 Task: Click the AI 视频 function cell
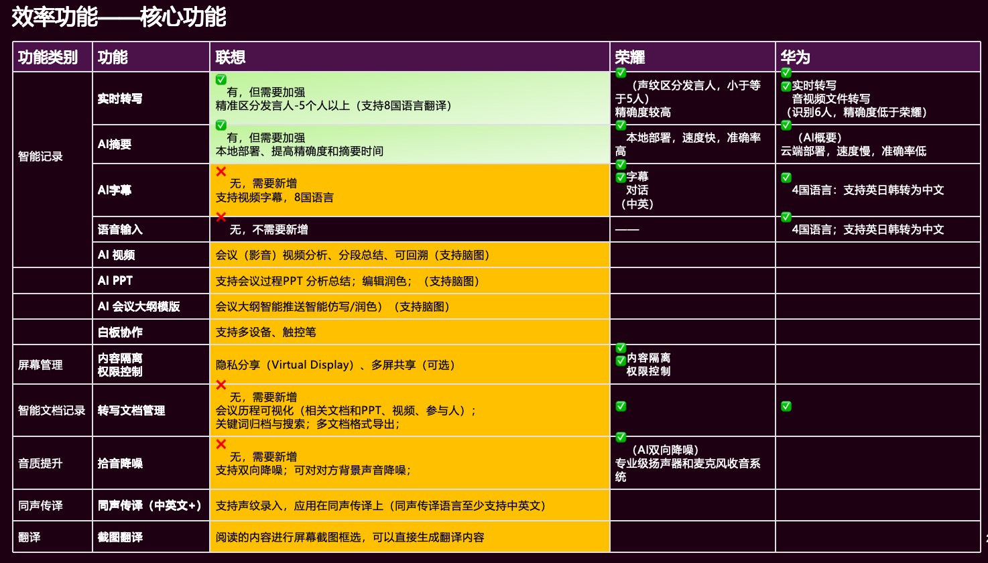coord(151,255)
